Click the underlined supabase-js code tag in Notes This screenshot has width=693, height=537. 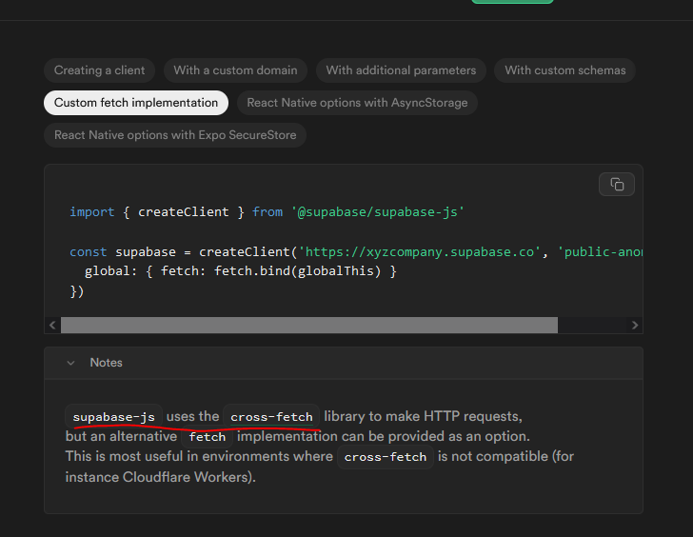[x=113, y=417]
